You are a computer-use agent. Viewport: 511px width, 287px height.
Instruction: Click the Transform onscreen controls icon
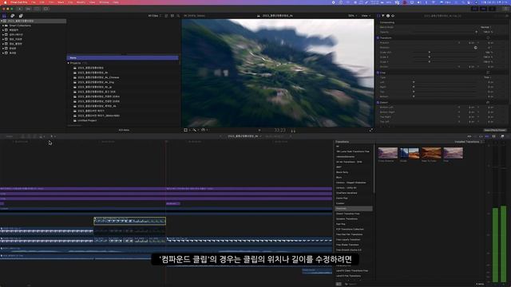(488, 37)
